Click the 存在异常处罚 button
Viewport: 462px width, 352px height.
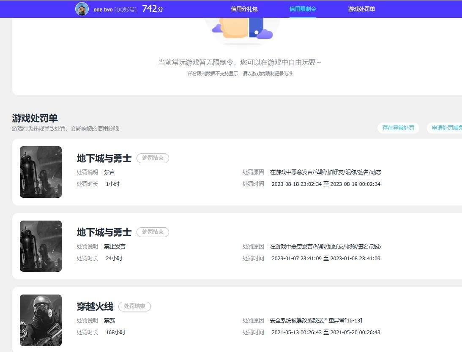click(x=398, y=128)
